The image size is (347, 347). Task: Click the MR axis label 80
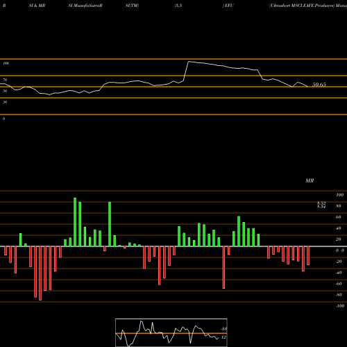339,206
